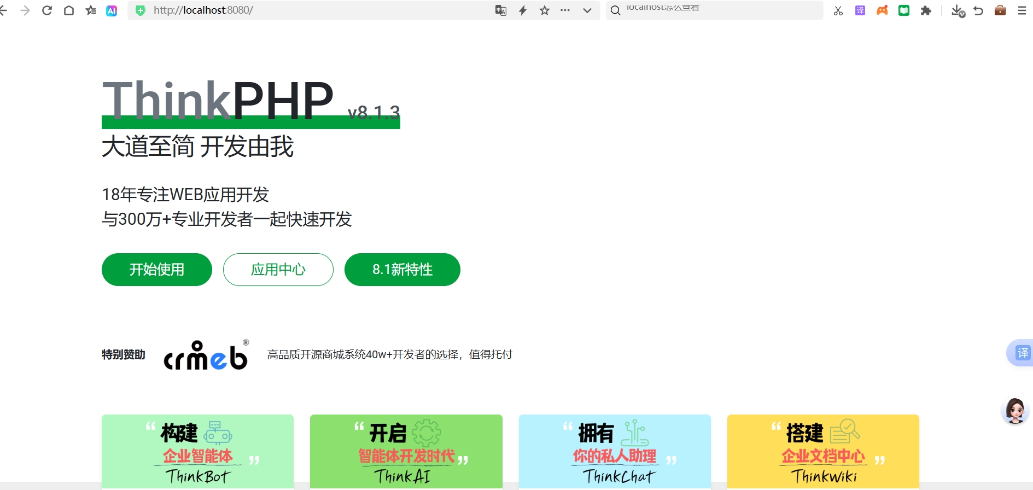Viewport: 1033px width, 490px height.
Task: Open the AI assistant icon in toolbar
Action: point(112,10)
